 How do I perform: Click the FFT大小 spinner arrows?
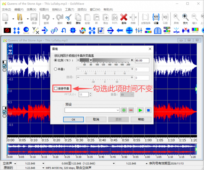[x=91, y=94]
